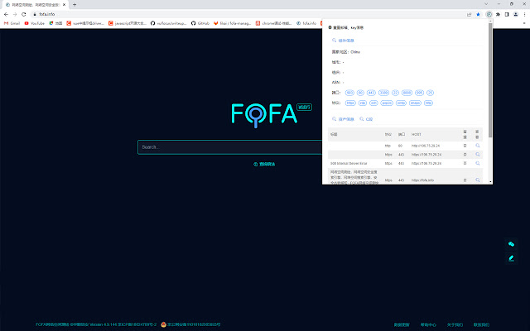Image resolution: width=530 pixels, height=331 pixels.
Task: Select the http protocol tag
Action: [x=428, y=103]
